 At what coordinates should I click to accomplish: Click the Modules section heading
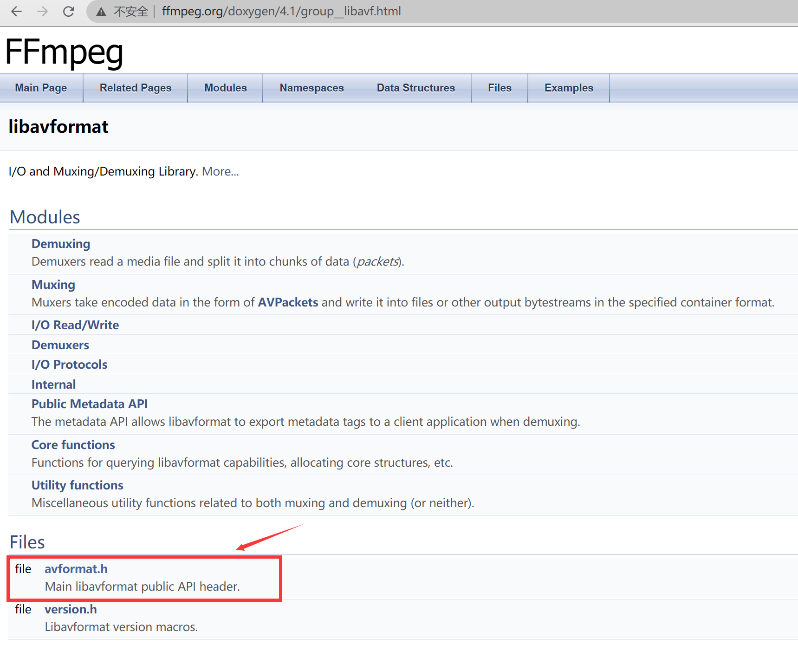45,217
